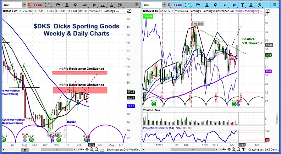This screenshot has height=154, width=281.
Task: Click weekly chart horizontal scrollbar thumb
Action: pyautogui.click(x=57, y=150)
